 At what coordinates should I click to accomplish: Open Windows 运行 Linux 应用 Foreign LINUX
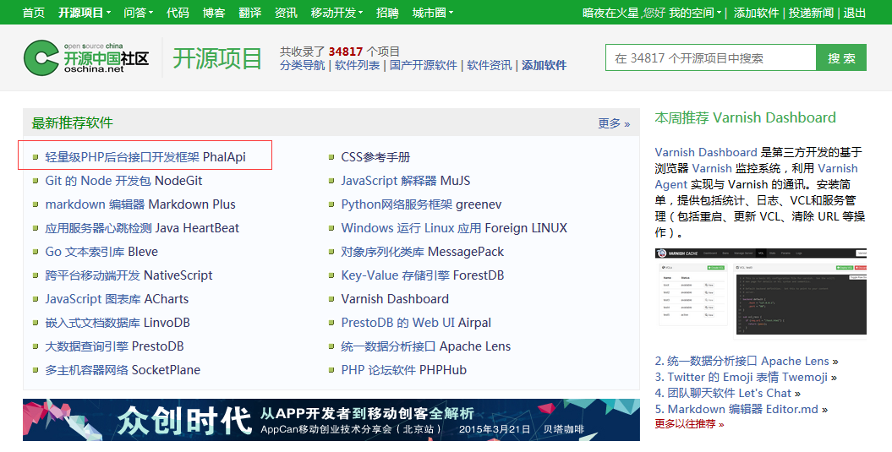point(454,228)
